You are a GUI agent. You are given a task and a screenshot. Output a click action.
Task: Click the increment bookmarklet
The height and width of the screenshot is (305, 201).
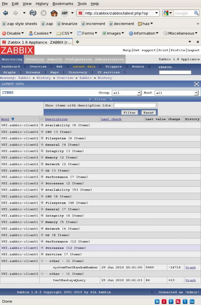point(93,24)
